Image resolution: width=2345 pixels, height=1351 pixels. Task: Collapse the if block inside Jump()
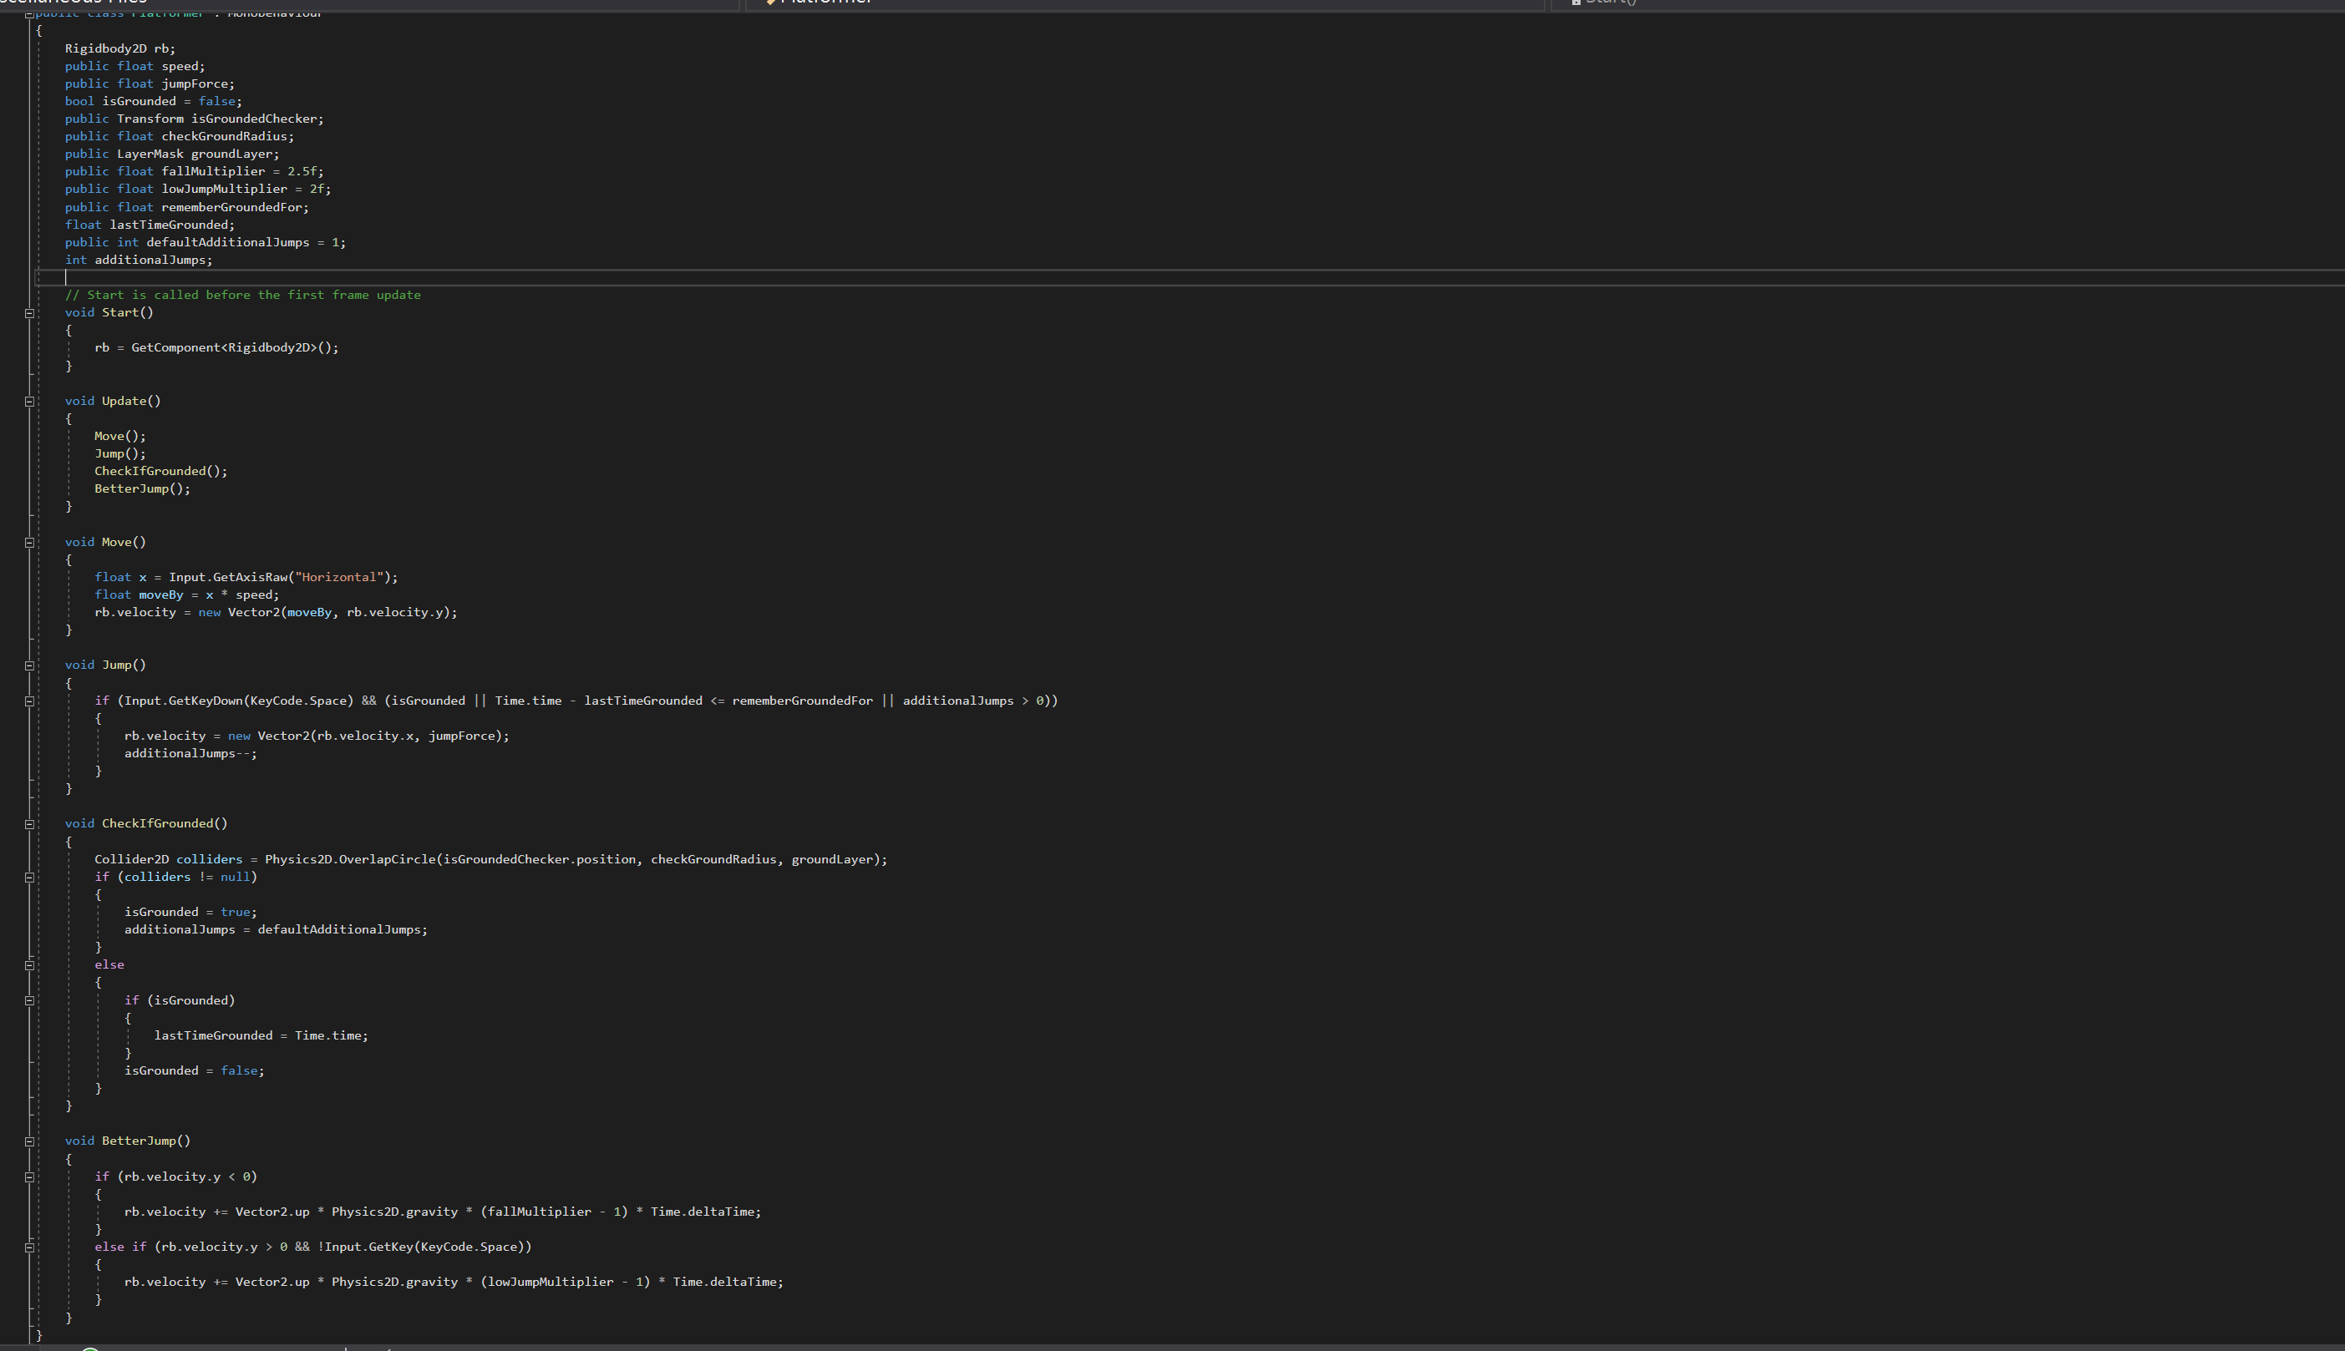click(x=30, y=701)
